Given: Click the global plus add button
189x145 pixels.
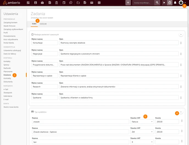Looking at the screenshot, I should [x=128, y=3].
